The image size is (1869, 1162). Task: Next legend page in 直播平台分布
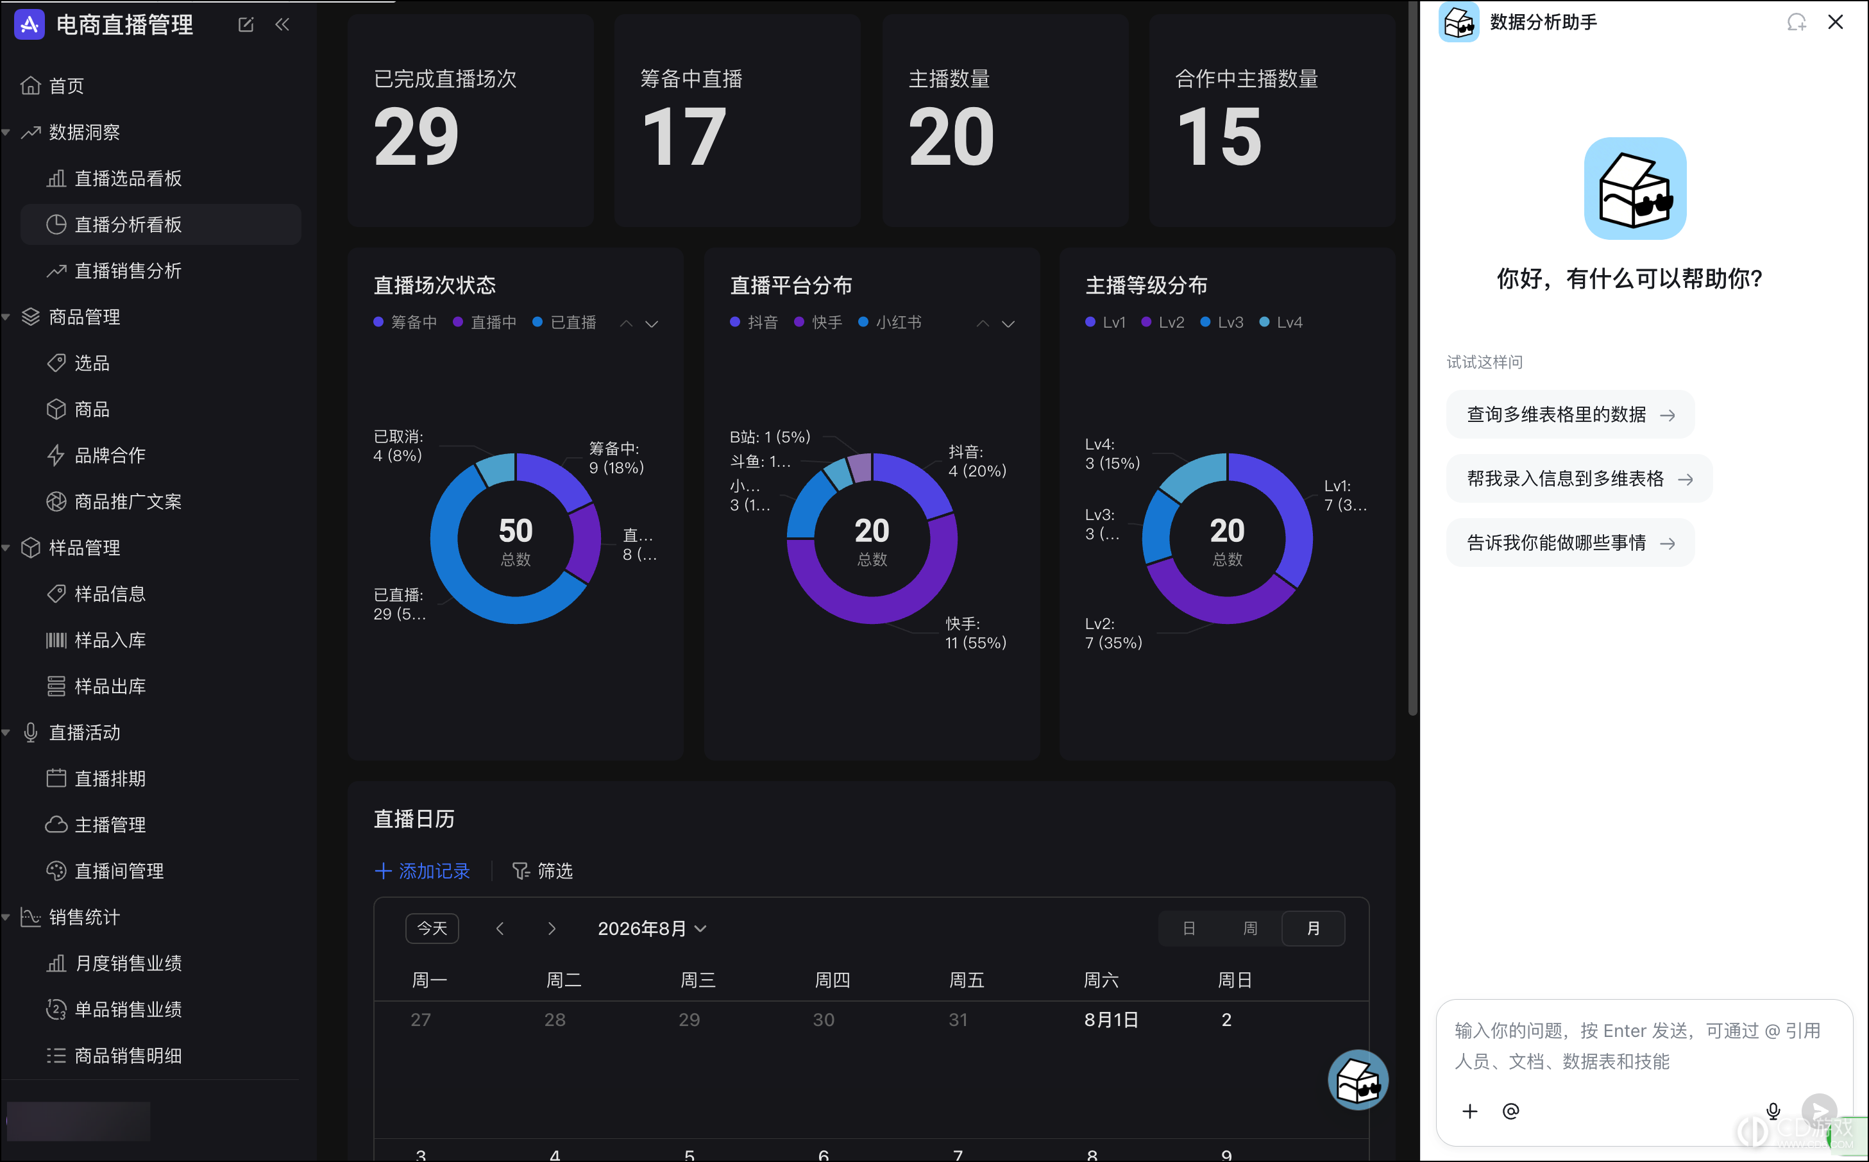click(1008, 324)
